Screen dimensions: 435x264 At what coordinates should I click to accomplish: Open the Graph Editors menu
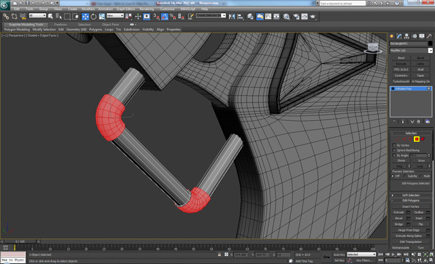[125, 9]
